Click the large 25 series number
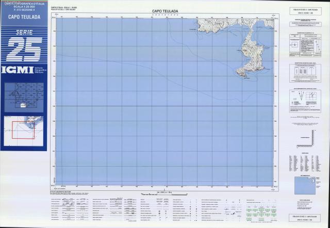330x228 pixels. [x=24, y=50]
